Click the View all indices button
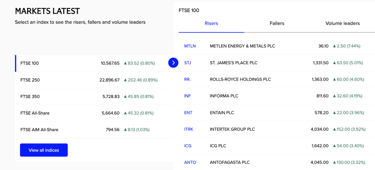This screenshot has height=170, width=375. [x=44, y=150]
